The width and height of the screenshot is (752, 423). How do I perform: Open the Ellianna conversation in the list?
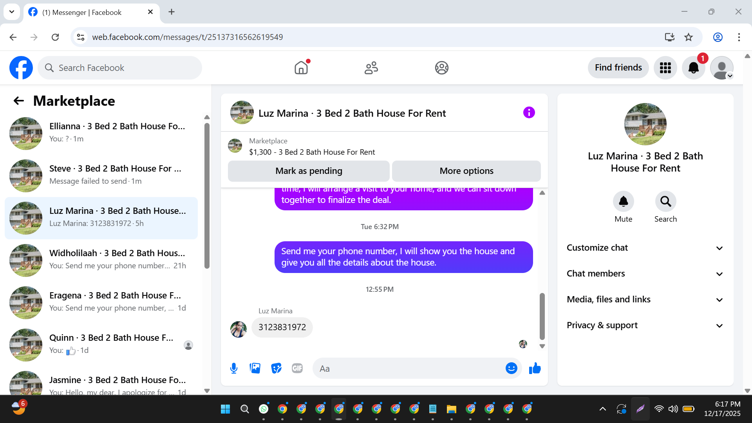[102, 133]
